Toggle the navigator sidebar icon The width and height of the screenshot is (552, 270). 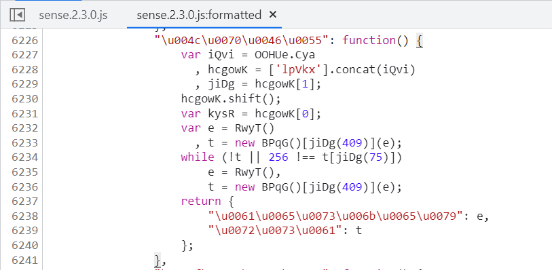point(17,15)
